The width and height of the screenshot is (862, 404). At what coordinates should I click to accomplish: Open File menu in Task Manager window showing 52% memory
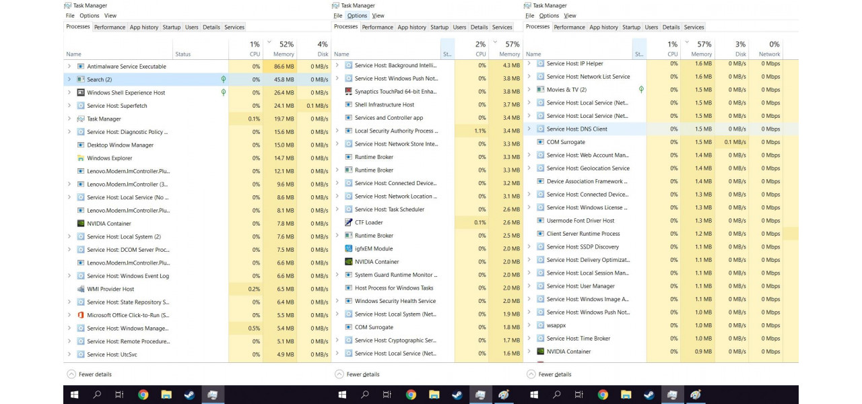[x=70, y=15]
